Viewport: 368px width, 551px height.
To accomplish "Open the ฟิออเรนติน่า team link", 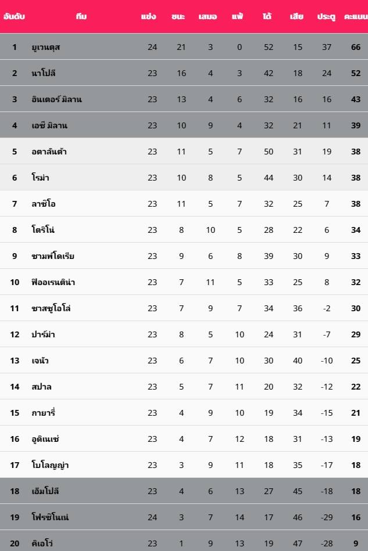I will [53, 282].
